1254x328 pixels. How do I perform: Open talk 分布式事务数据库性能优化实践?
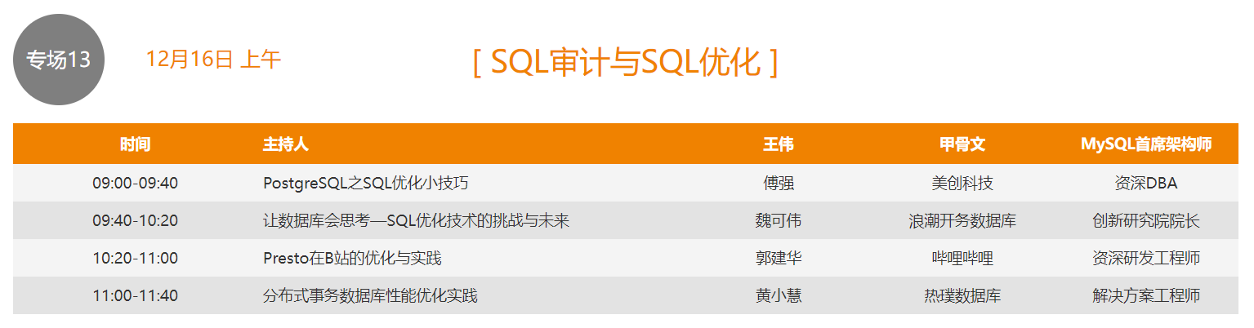coord(370,295)
